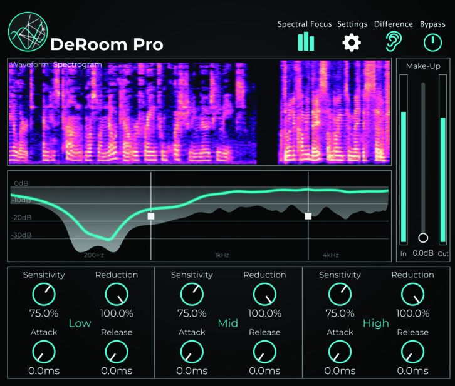Click Mid band Sensitivity knob
The height and width of the screenshot is (386, 455).
[192, 294]
